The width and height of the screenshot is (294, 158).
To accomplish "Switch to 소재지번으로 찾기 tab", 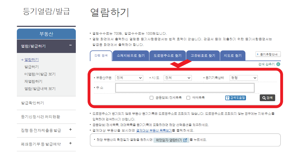I will point(131,55).
